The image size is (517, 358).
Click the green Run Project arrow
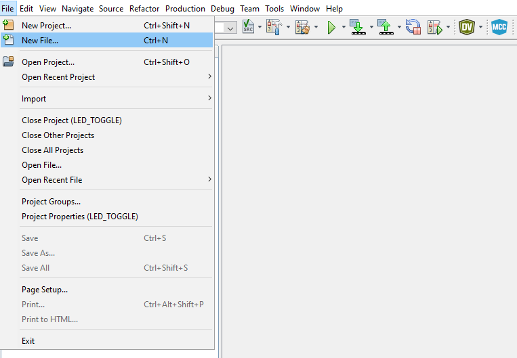click(331, 28)
